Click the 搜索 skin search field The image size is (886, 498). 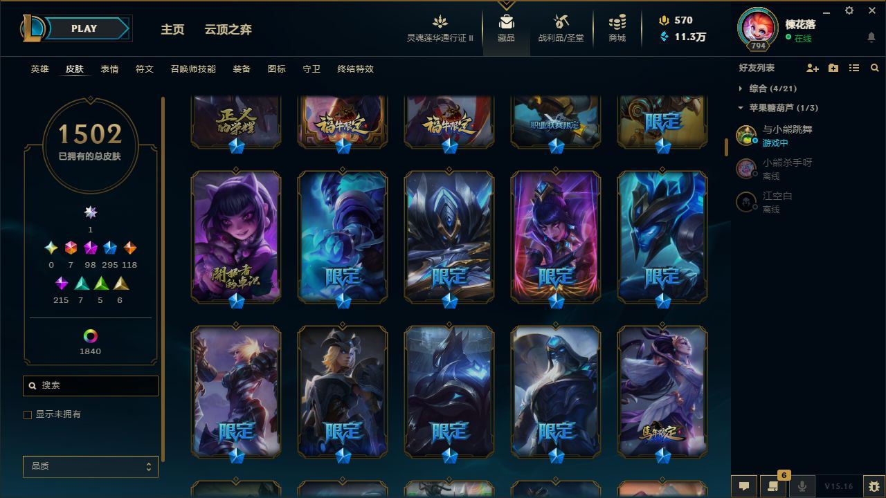point(91,385)
